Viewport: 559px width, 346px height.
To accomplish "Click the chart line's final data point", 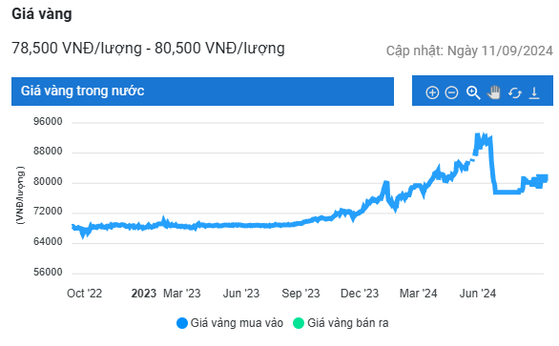I will (x=546, y=178).
